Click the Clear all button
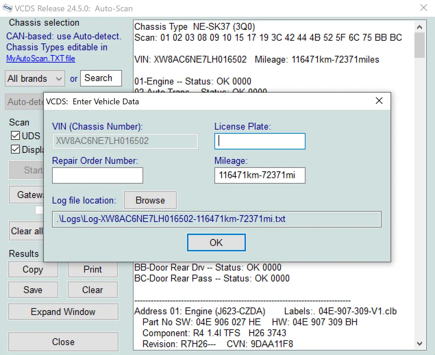This screenshot has width=435, height=355. click(27, 231)
